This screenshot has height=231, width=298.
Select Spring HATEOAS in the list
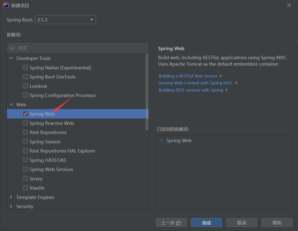48,160
